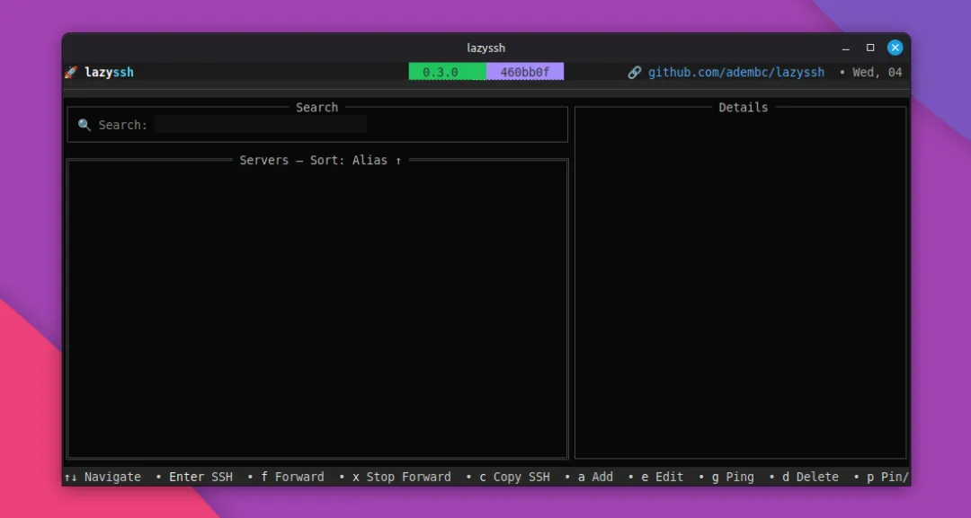Click the lazyssh app name in header
Viewport: 971px width, 518px height.
coord(109,73)
